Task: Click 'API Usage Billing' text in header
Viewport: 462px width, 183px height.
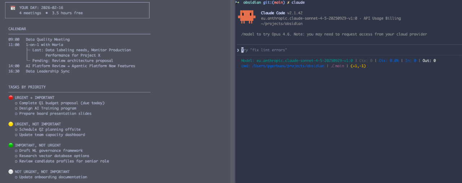Action: click(x=382, y=18)
